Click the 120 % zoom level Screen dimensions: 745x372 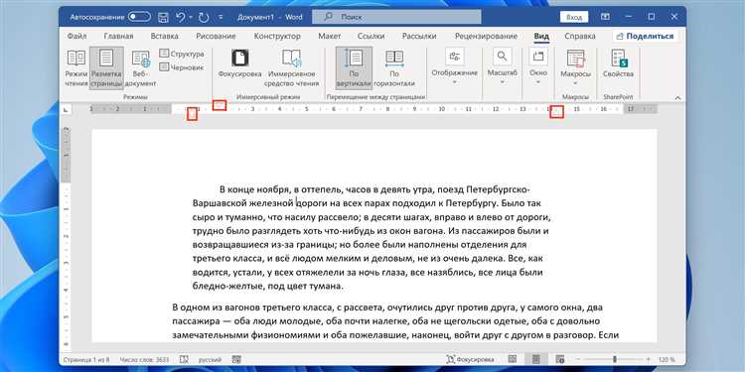pos(668,359)
